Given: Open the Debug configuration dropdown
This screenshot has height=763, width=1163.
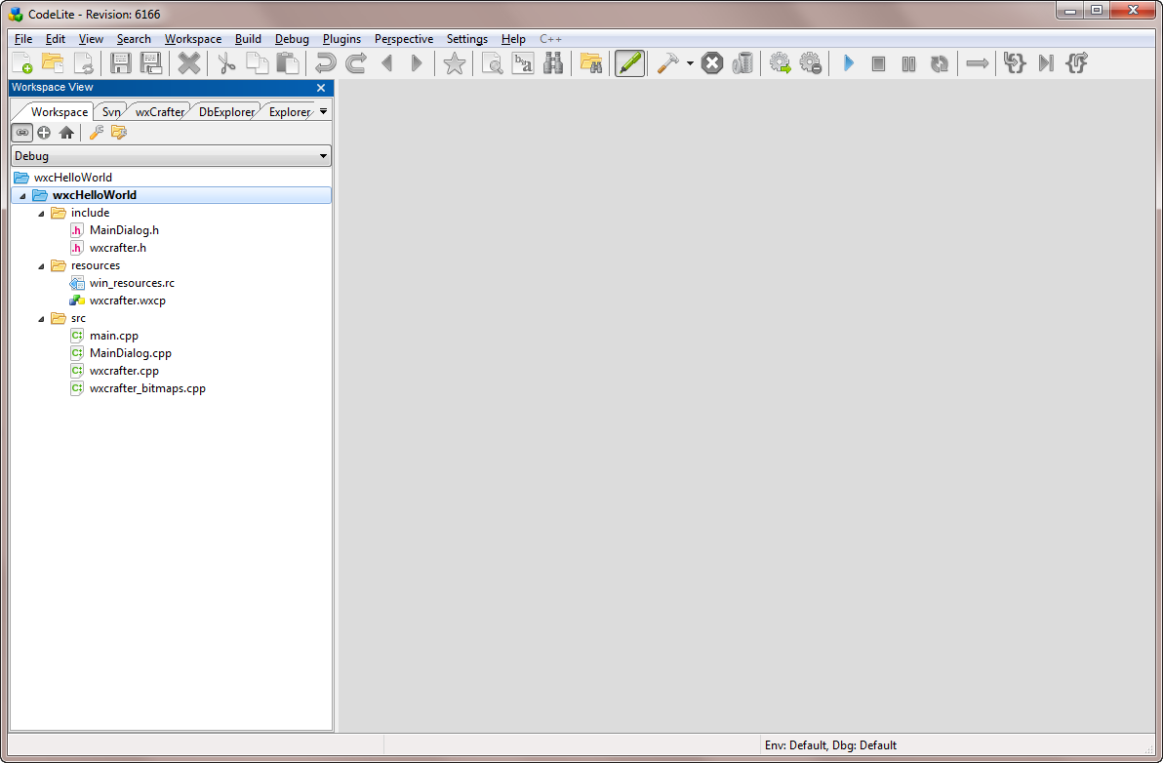Looking at the screenshot, I should coord(171,156).
